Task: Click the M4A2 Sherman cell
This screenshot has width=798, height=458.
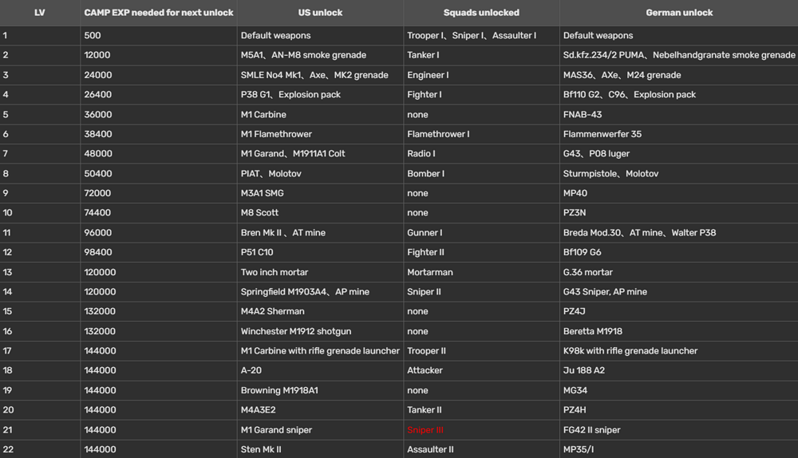Action: [320, 311]
